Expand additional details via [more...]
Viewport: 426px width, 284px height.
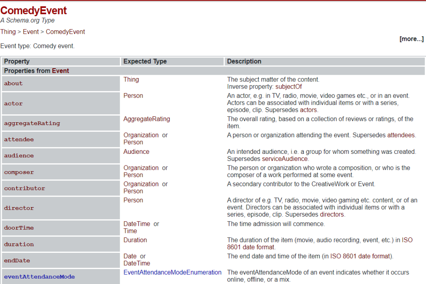pyautogui.click(x=411, y=39)
